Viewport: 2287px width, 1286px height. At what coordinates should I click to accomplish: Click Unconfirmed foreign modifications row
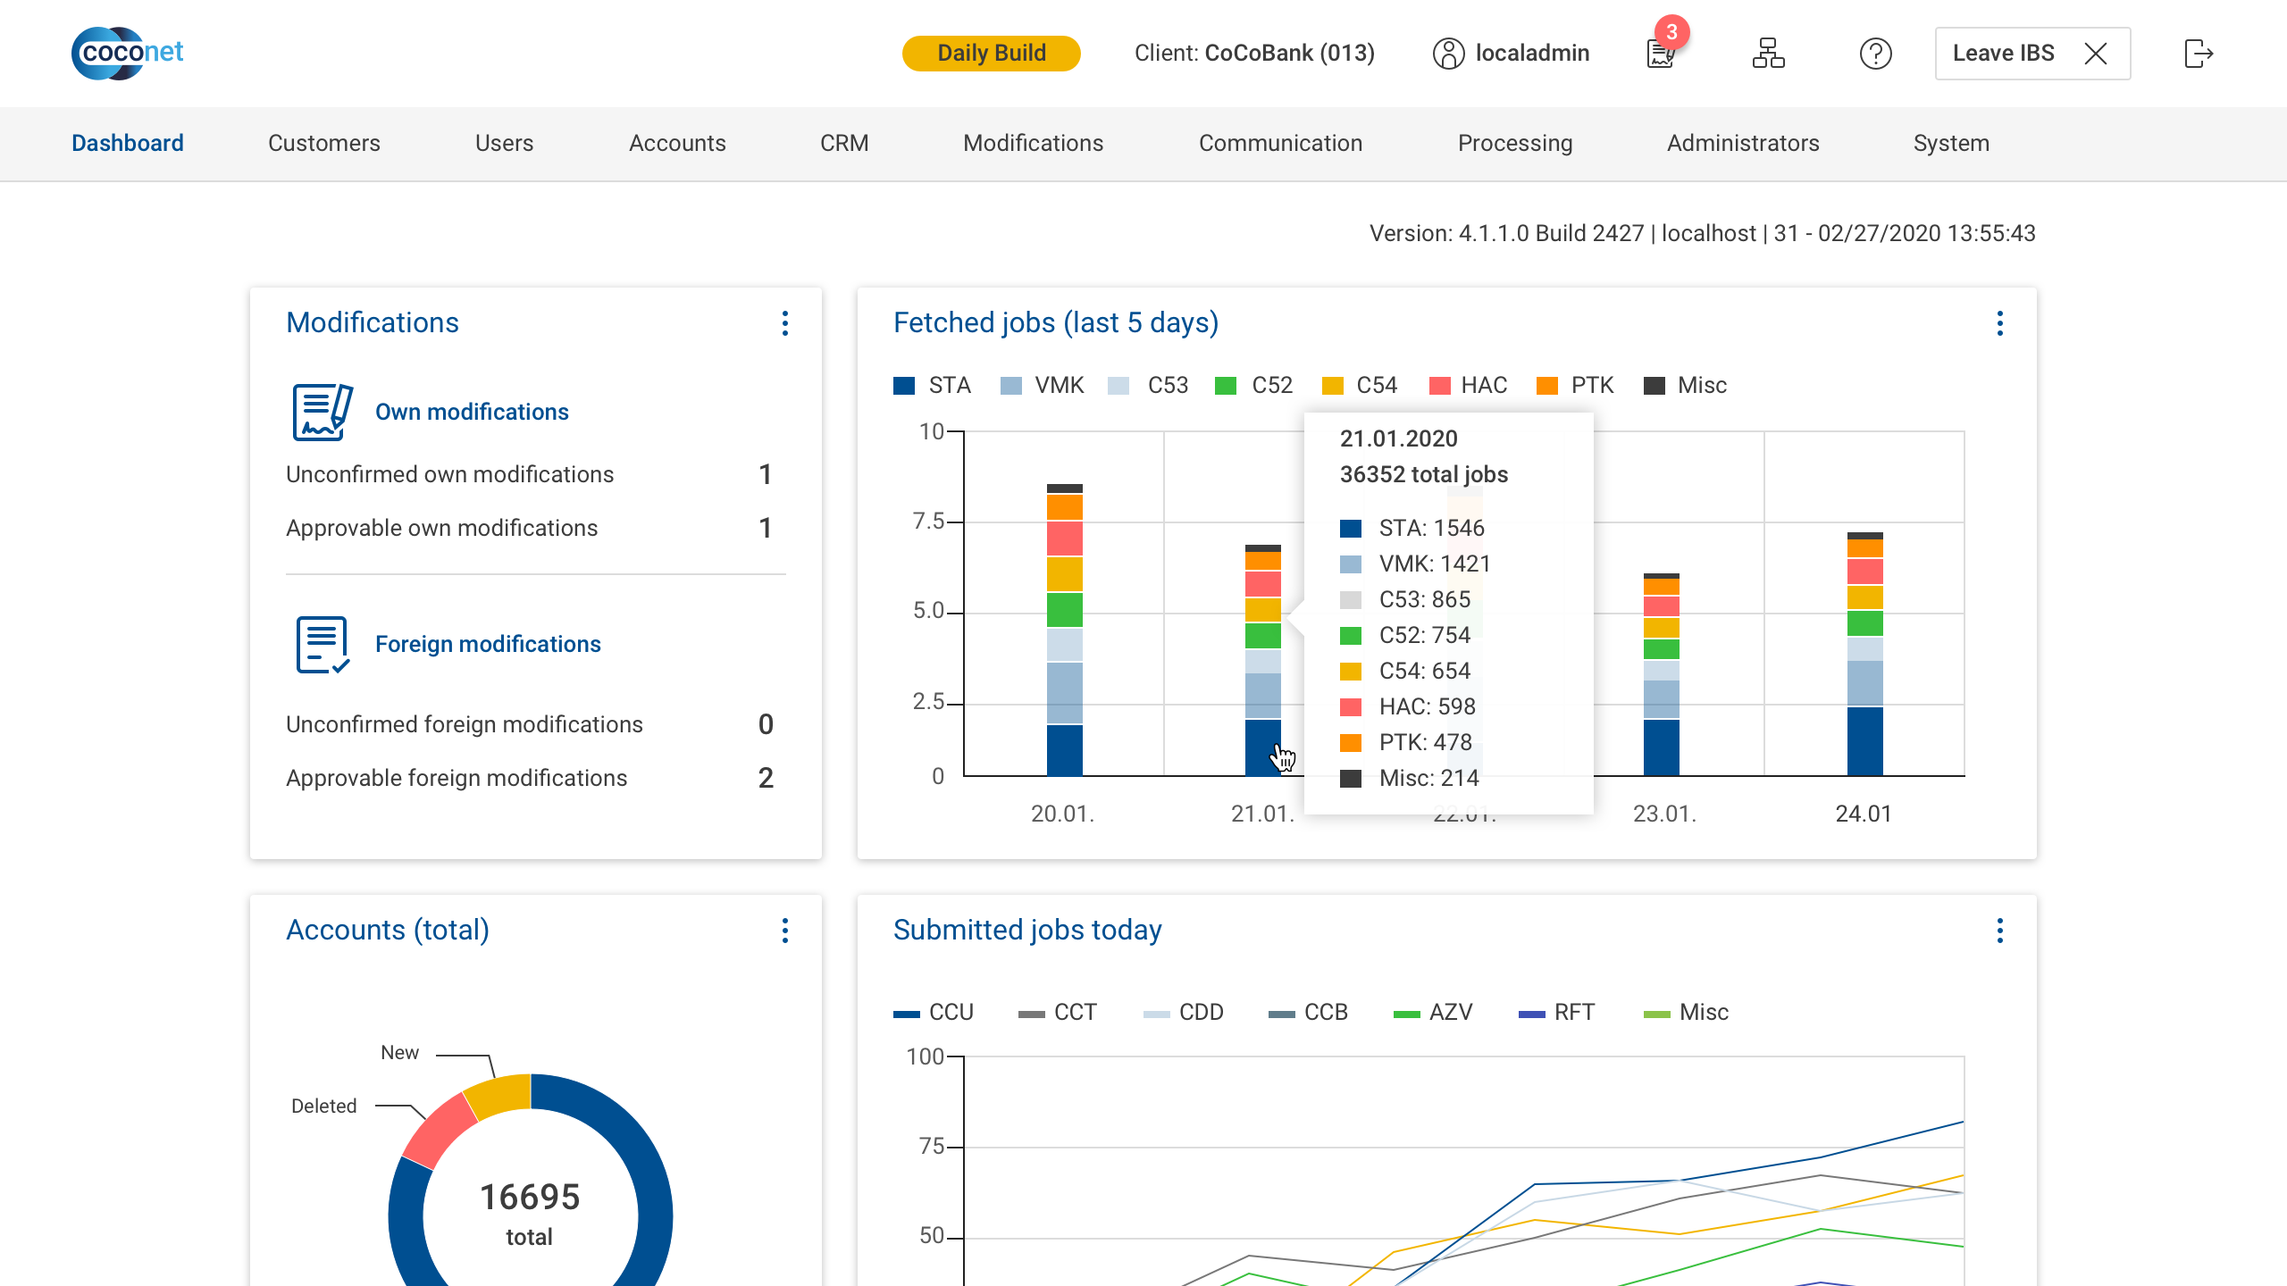click(536, 724)
